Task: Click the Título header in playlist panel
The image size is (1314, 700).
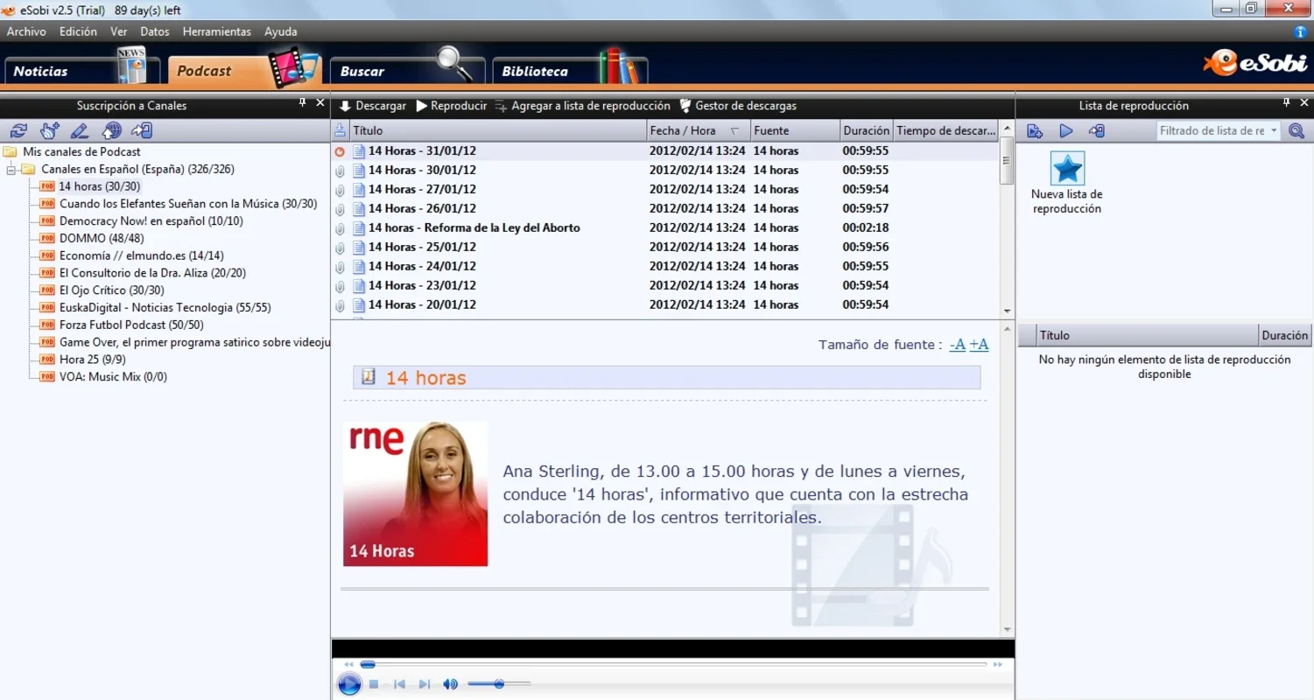Action: pos(1148,335)
